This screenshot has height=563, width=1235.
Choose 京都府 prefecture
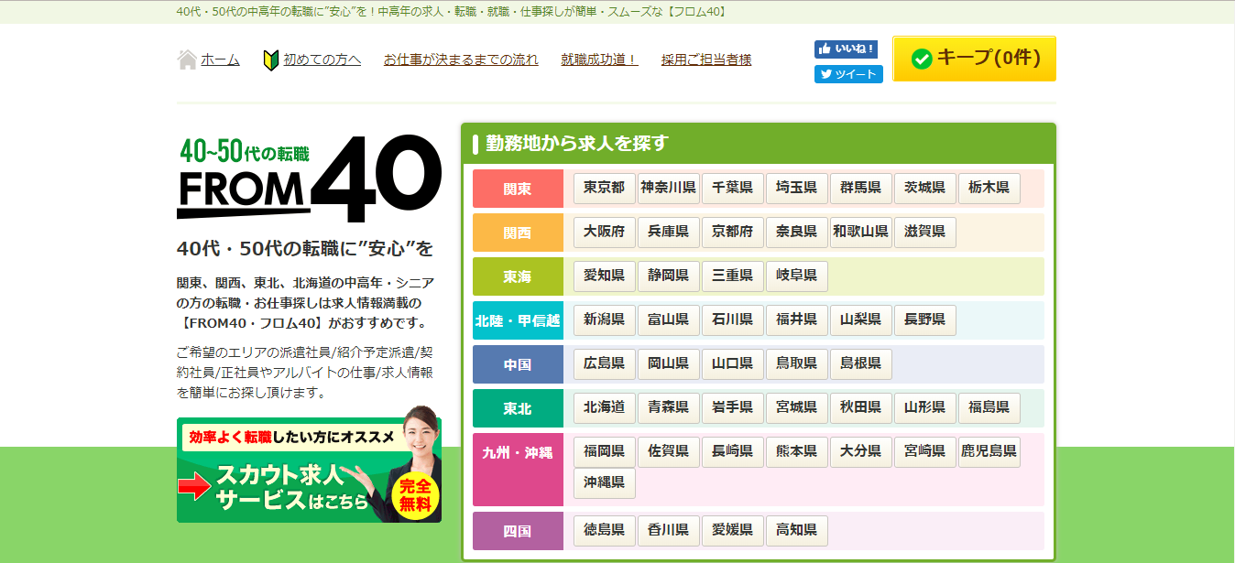[x=733, y=232]
